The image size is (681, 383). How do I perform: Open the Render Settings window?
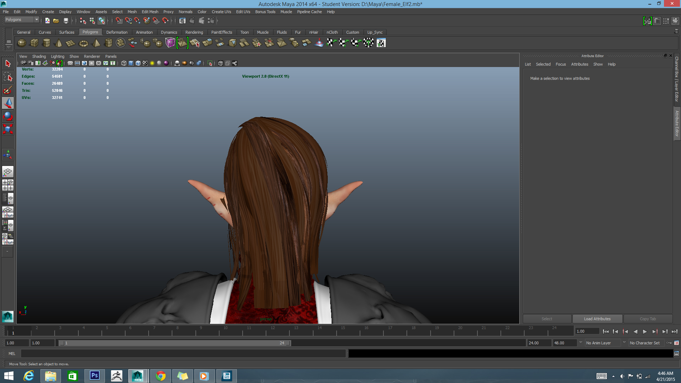tap(211, 21)
